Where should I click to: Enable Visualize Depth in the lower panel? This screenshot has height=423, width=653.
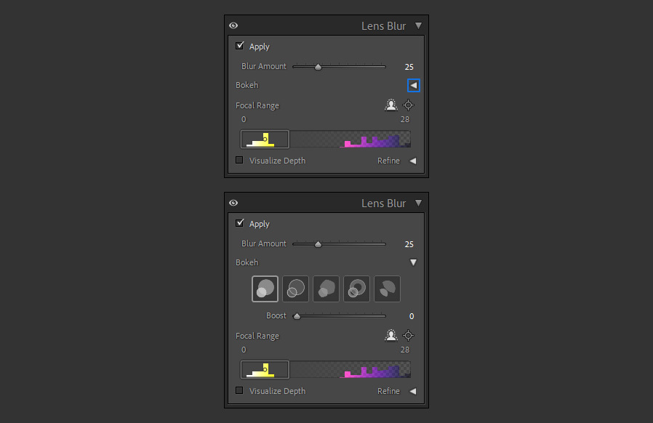tap(239, 390)
